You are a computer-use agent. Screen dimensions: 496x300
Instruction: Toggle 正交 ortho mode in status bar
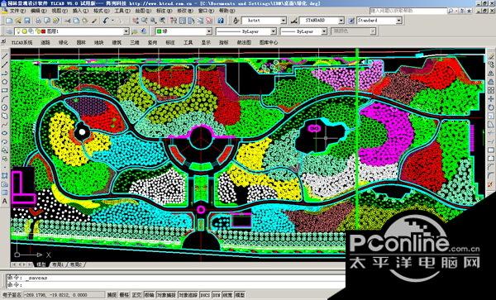pos(136,294)
